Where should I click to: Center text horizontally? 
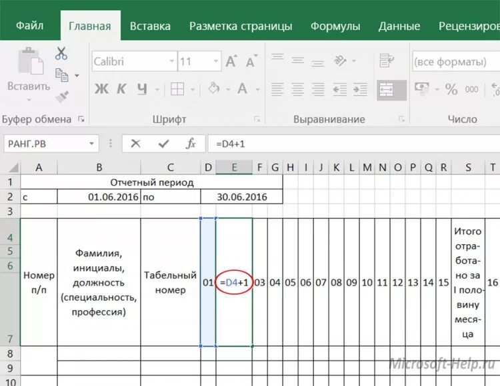pyautogui.click(x=298, y=89)
